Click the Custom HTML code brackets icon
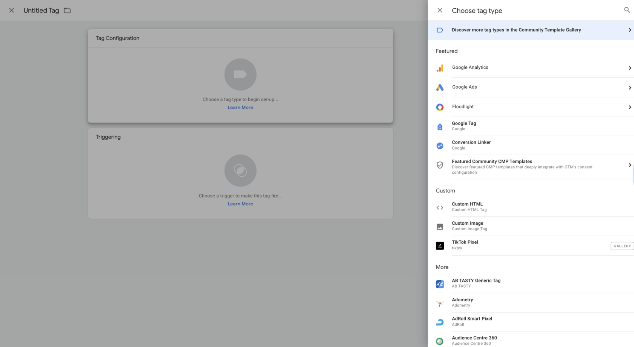This screenshot has width=634, height=347. point(440,208)
